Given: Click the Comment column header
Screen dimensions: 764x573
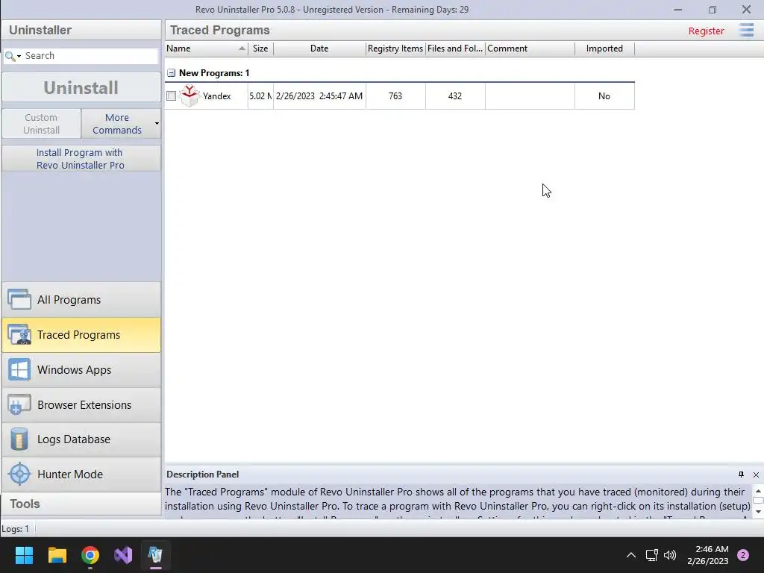Looking at the screenshot, I should tap(530, 48).
